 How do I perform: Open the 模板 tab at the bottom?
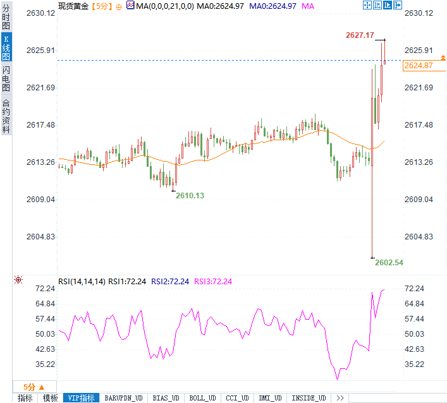(x=51, y=398)
